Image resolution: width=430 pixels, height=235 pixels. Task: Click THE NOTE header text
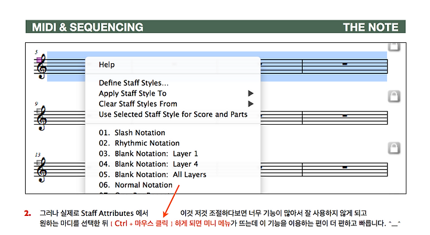click(x=370, y=27)
